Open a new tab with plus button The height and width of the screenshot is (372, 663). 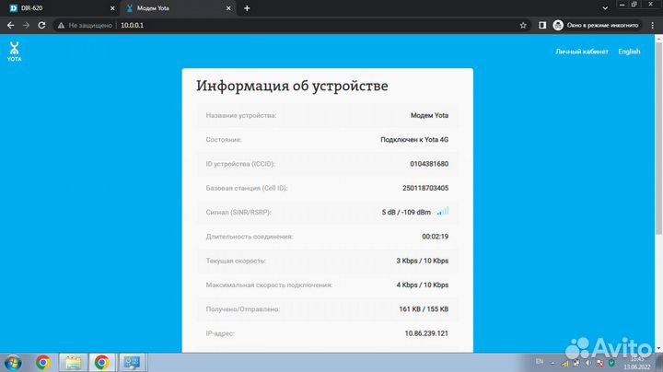[247, 8]
